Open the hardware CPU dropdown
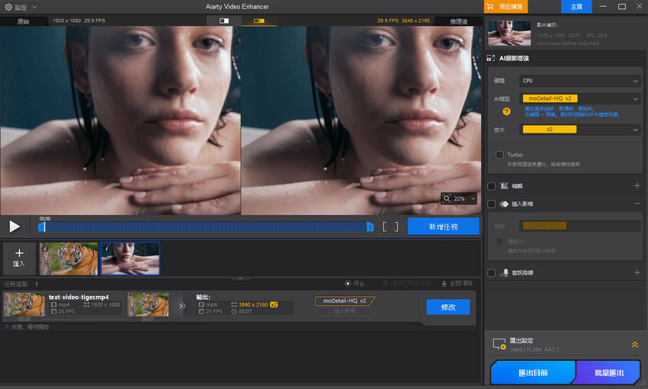Image resolution: width=648 pixels, height=389 pixels. (x=579, y=81)
